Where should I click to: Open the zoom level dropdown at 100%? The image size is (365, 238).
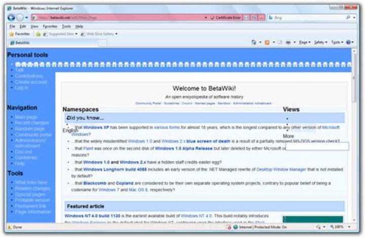(349, 227)
